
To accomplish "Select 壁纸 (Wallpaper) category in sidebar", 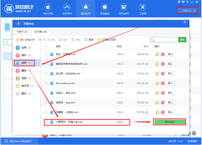I will tap(24, 70).
